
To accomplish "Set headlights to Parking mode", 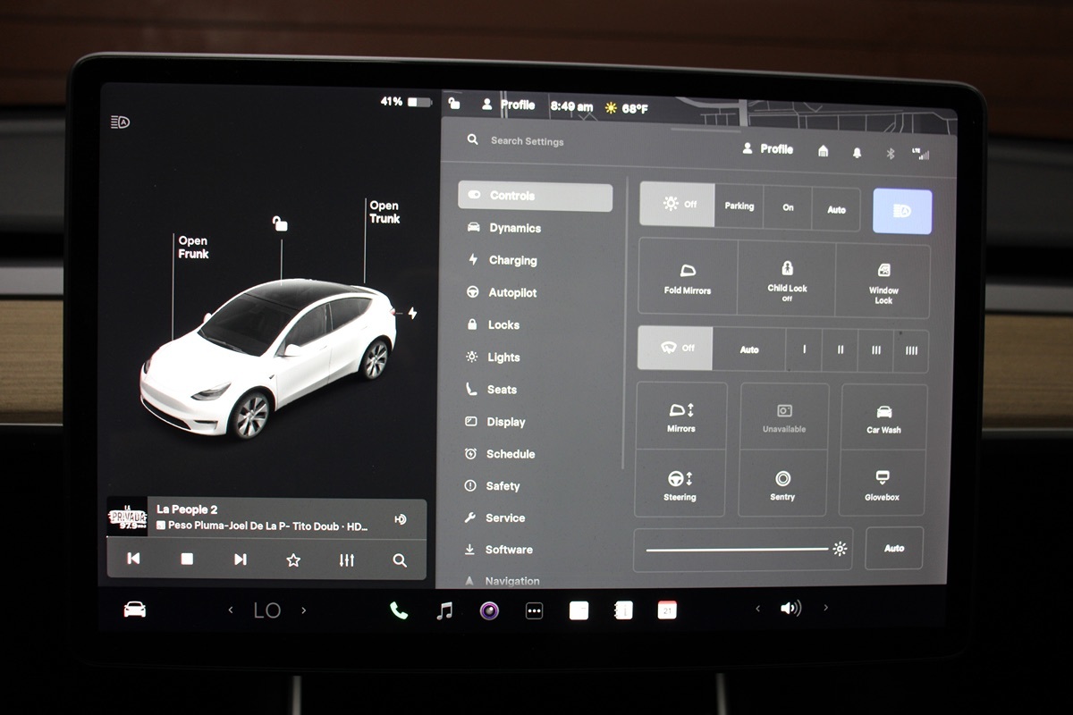I will (739, 206).
